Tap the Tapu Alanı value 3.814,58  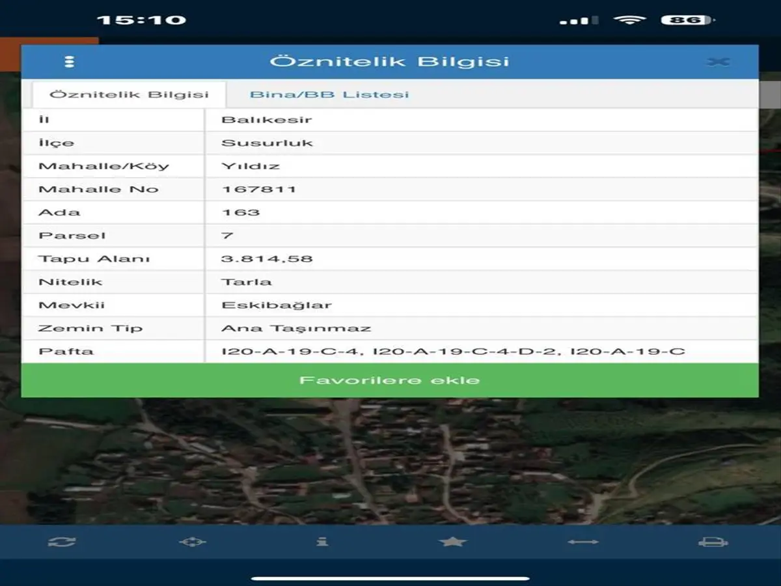267,258
